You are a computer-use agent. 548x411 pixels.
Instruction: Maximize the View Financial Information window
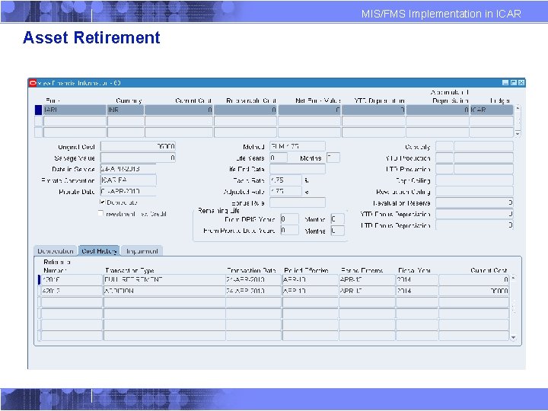click(514, 83)
